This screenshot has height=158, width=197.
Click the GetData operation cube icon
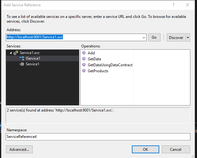pyautogui.click(x=84, y=59)
